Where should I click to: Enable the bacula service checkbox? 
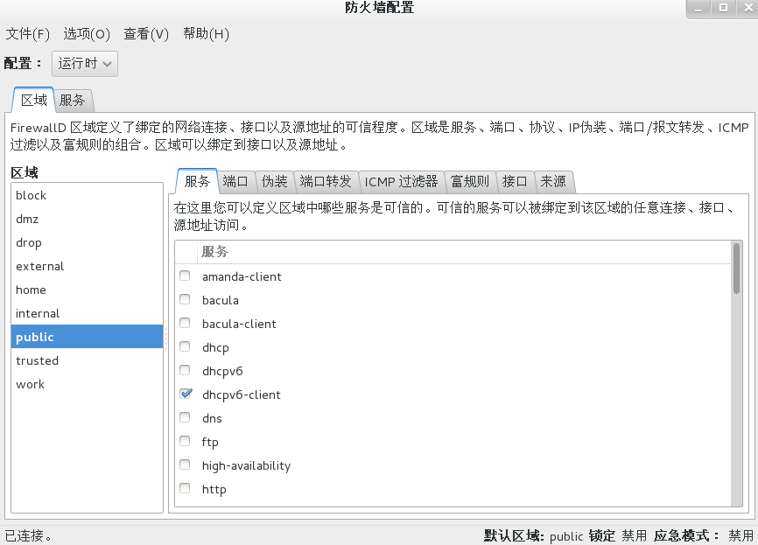point(185,299)
